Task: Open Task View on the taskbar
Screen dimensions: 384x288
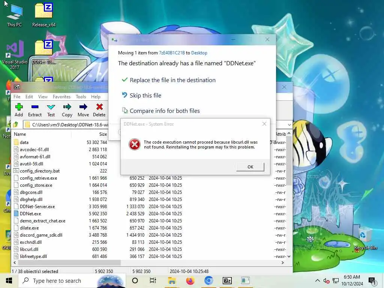Action: click(x=153, y=280)
